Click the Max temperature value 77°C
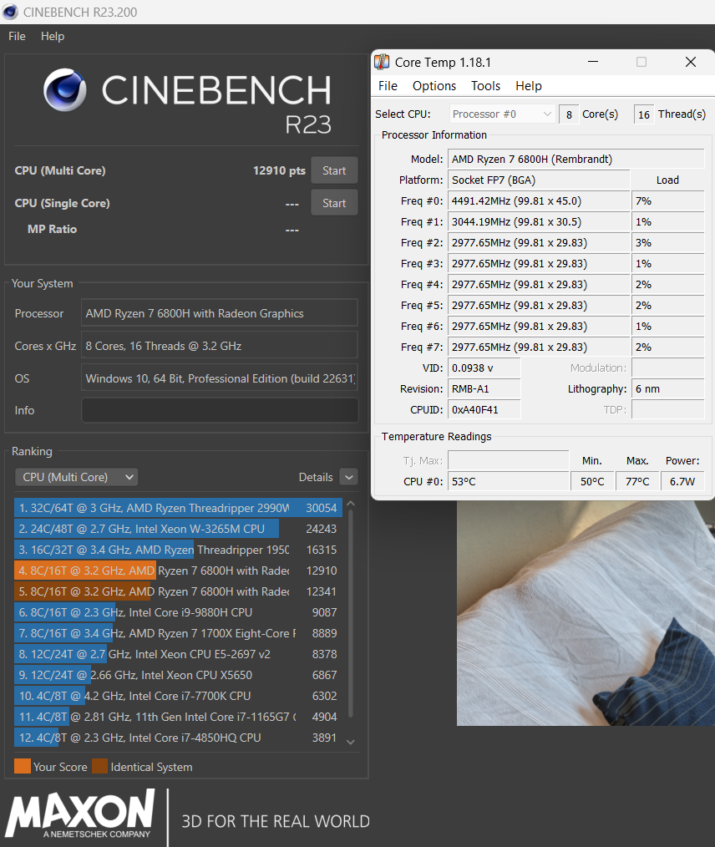 point(637,481)
